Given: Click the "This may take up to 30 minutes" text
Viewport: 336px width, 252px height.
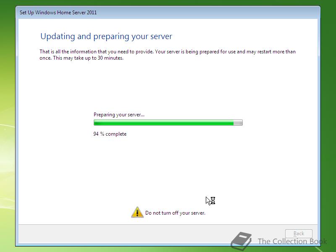Looking at the screenshot, I should (x=88, y=58).
